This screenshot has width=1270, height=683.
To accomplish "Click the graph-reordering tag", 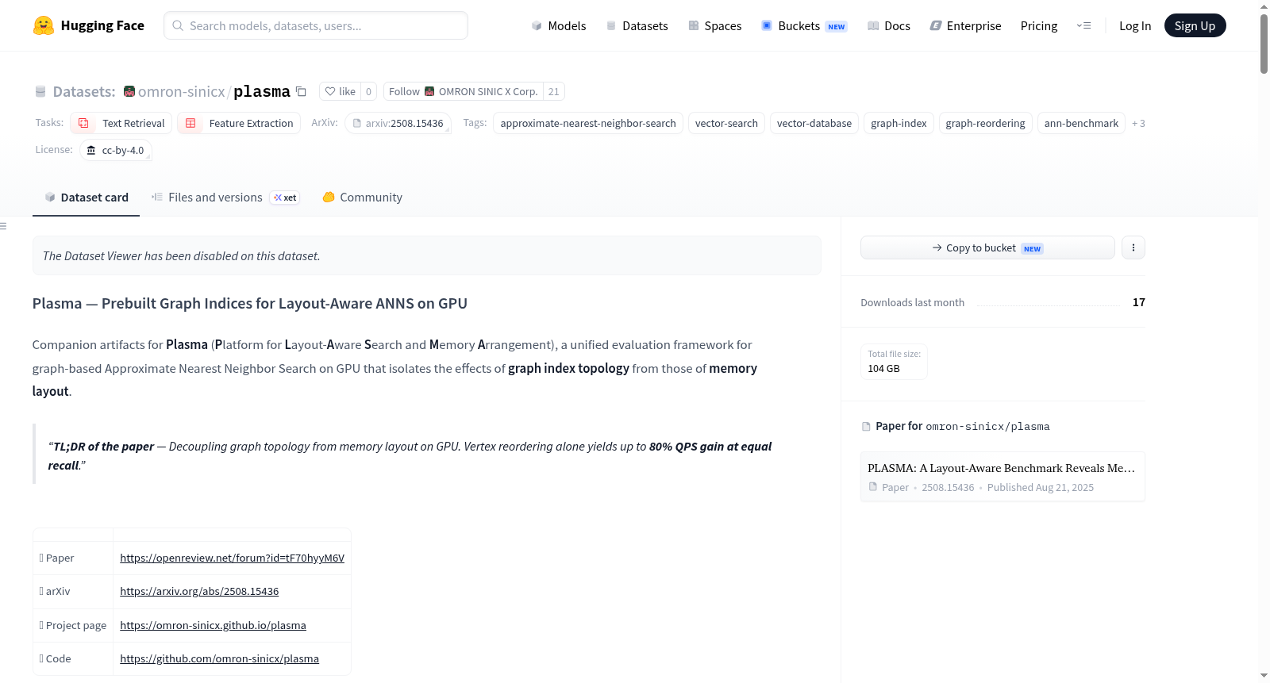I will 986,123.
